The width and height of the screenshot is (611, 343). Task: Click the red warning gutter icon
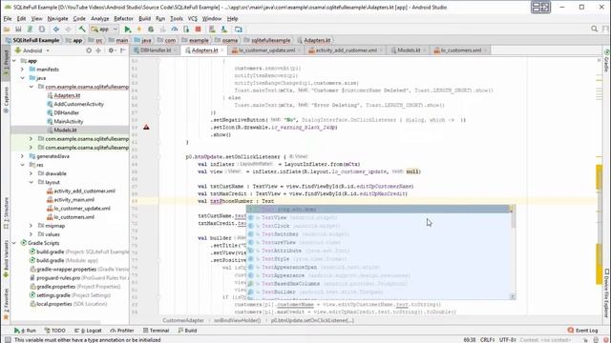(146, 127)
